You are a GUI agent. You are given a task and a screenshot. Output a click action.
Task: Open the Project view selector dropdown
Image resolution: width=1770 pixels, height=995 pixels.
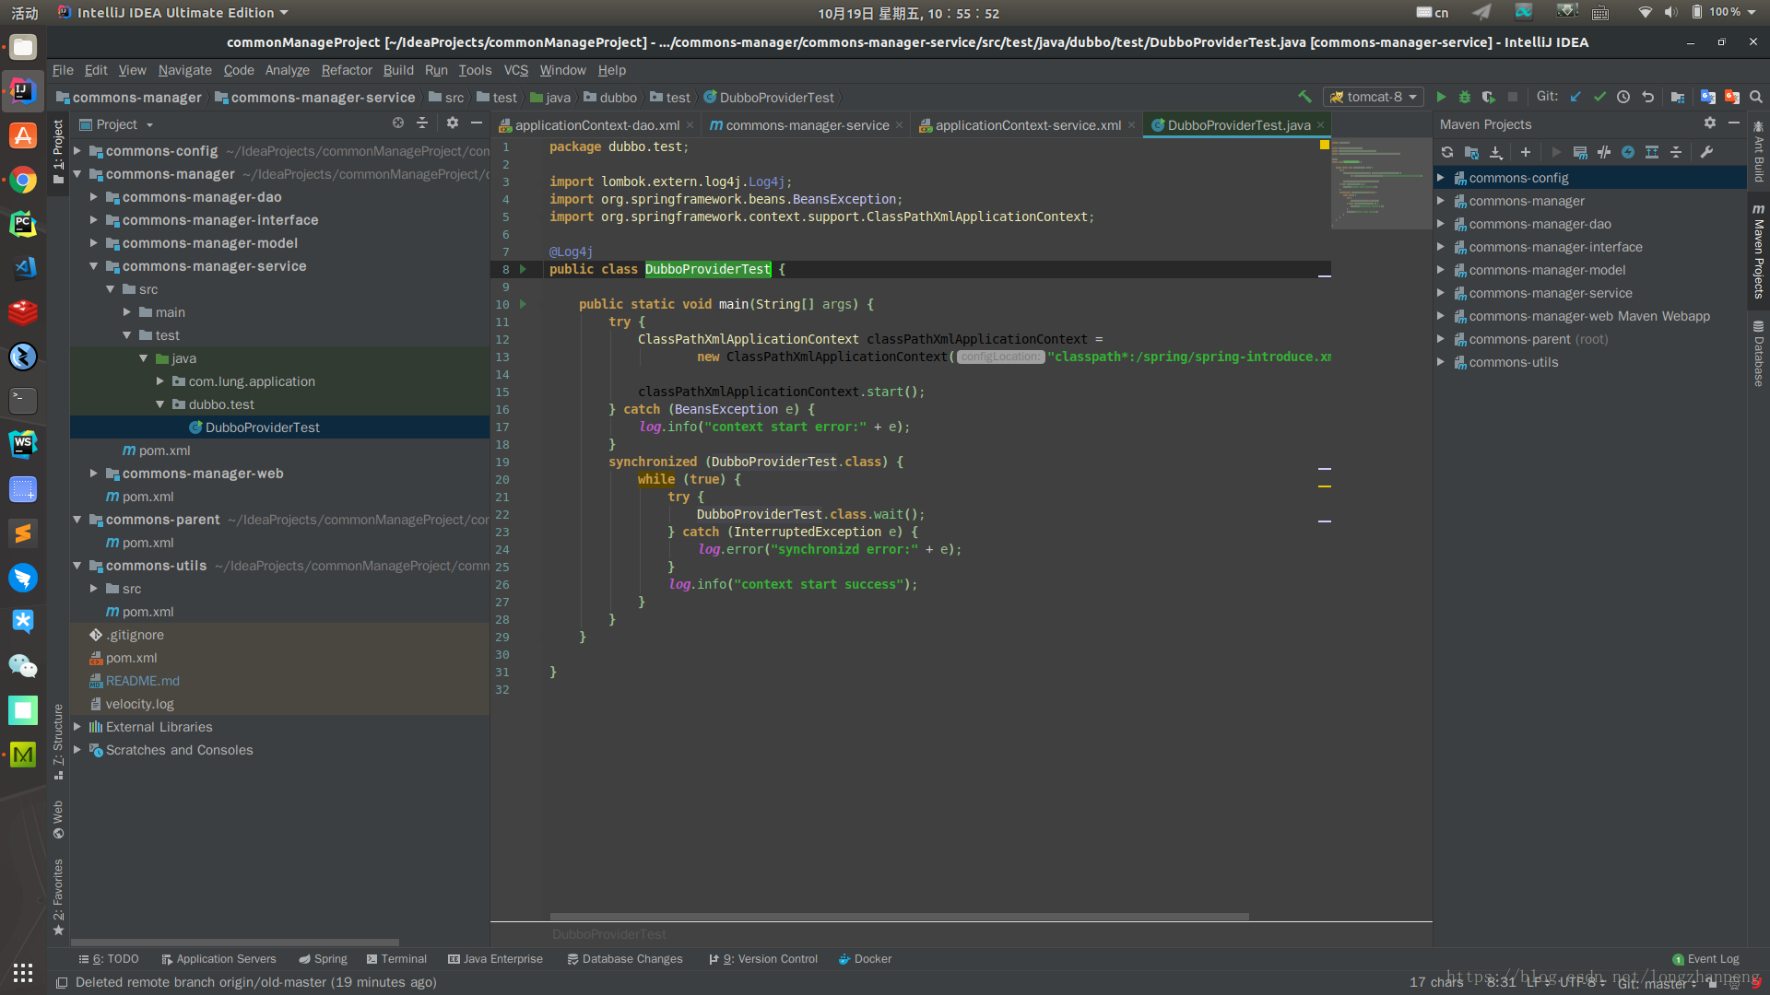coord(116,124)
